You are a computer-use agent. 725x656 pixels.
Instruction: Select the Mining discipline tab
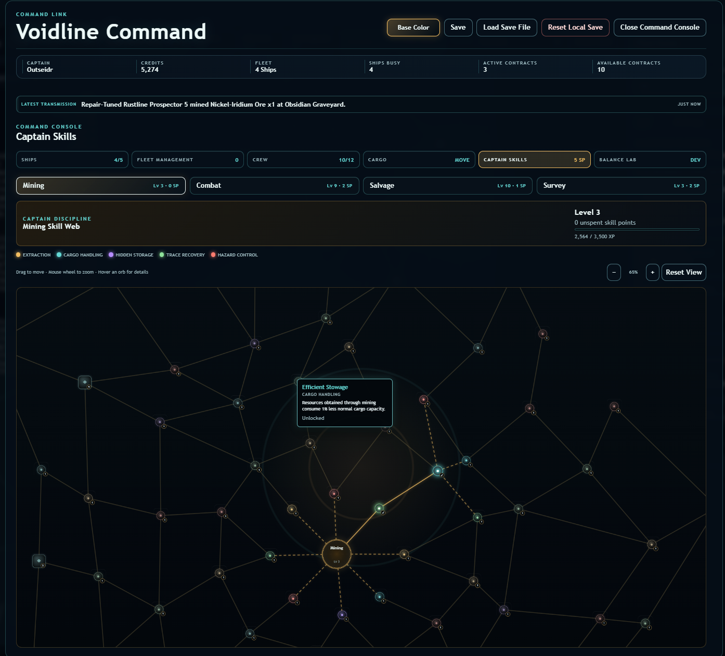(x=101, y=186)
